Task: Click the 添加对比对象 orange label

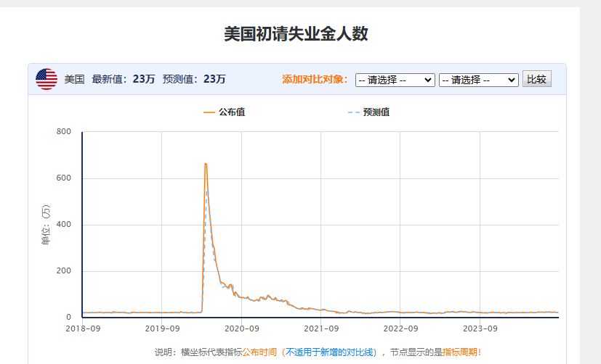Action: tap(315, 79)
